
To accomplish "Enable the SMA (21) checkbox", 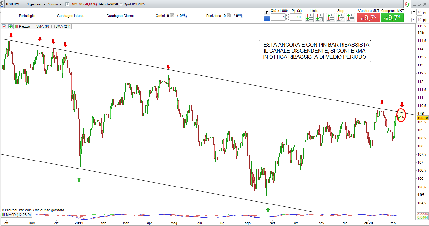I will tap(53, 26).
